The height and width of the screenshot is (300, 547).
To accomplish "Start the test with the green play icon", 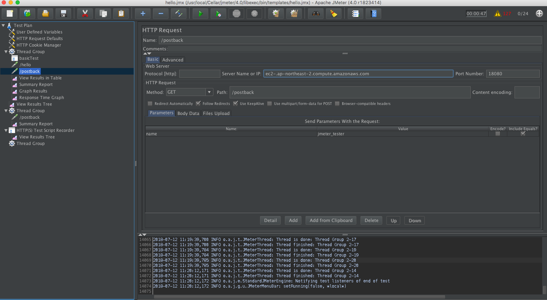I will pyautogui.click(x=200, y=14).
